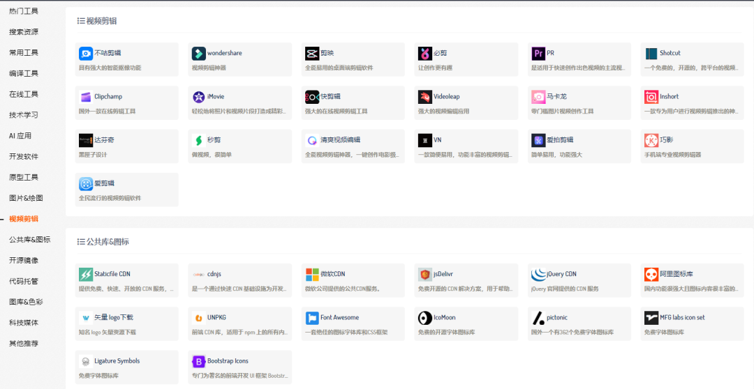754x389 pixels.
Task: Click the IcoMoon black icon
Action: point(425,318)
